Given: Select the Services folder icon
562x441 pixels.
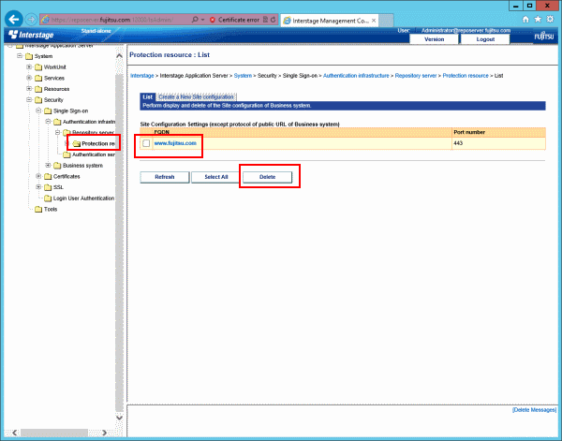Looking at the screenshot, I should 38,79.
